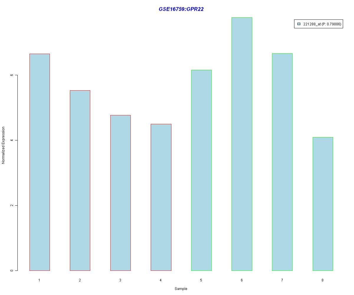Click the chart title GSE16759:GPR22
354x295 pixels.
pos(181,9)
